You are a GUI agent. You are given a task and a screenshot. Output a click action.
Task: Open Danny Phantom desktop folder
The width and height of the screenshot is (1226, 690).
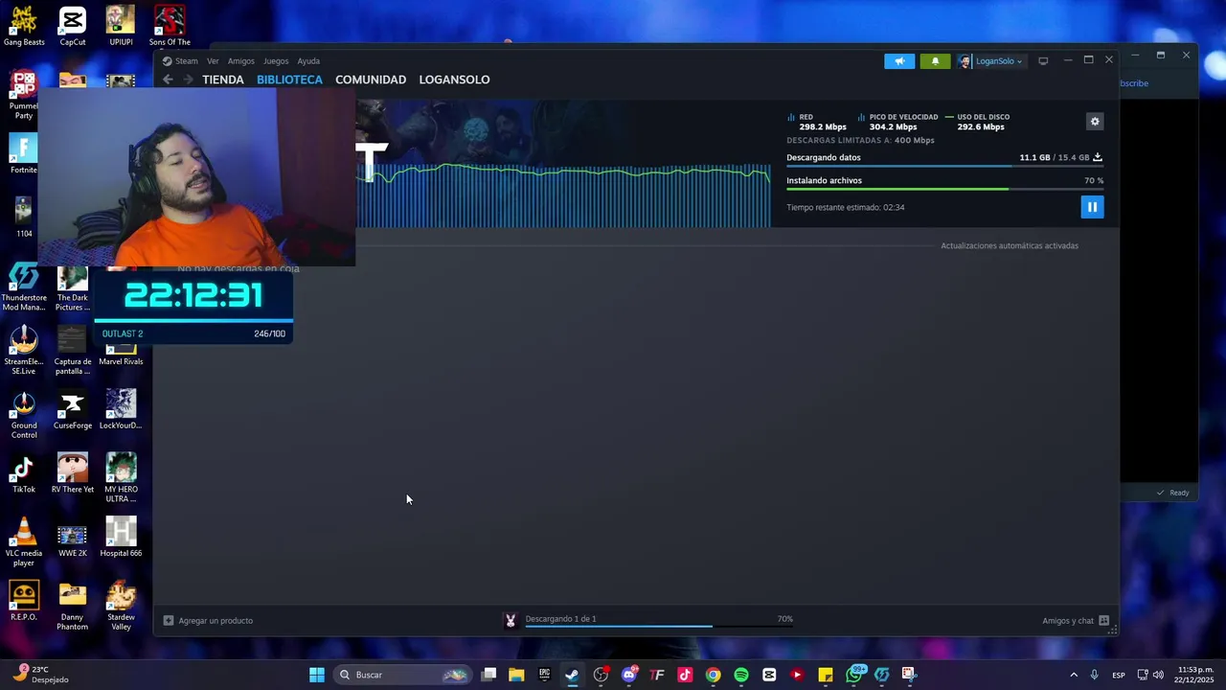point(73,606)
